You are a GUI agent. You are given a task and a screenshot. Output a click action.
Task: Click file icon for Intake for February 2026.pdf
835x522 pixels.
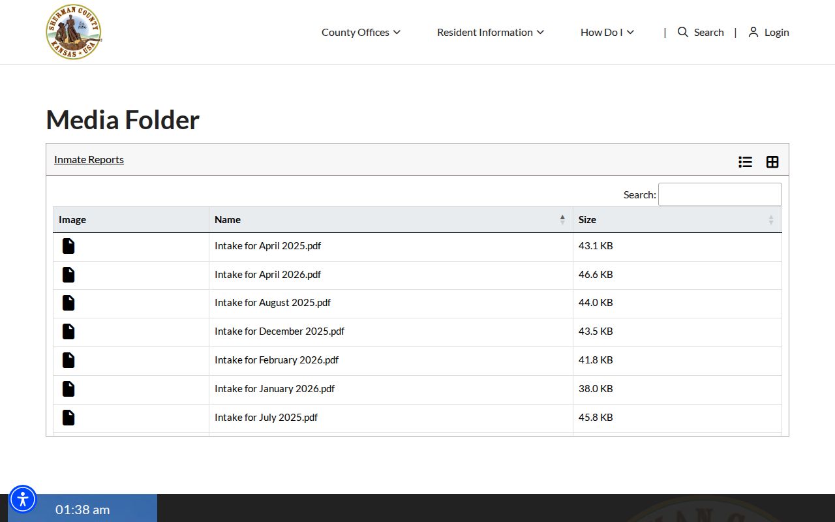pyautogui.click(x=68, y=360)
